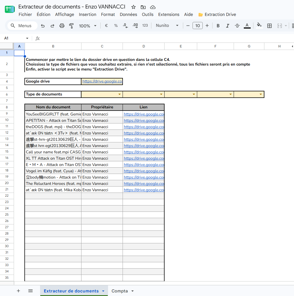Select the 'Nom du document' header cell
This screenshot has width=294, height=296.
pyautogui.click(x=53, y=107)
